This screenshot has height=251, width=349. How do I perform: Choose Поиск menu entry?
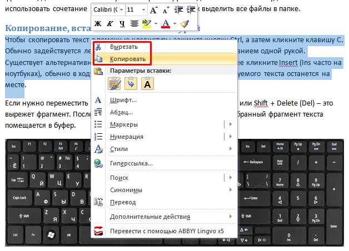pos(158,178)
